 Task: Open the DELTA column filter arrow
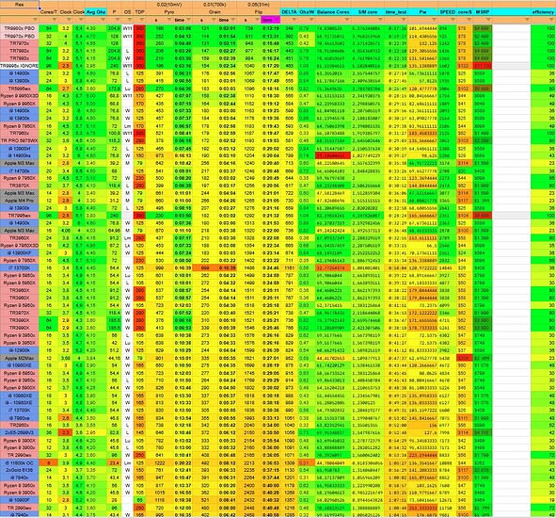(294, 20)
